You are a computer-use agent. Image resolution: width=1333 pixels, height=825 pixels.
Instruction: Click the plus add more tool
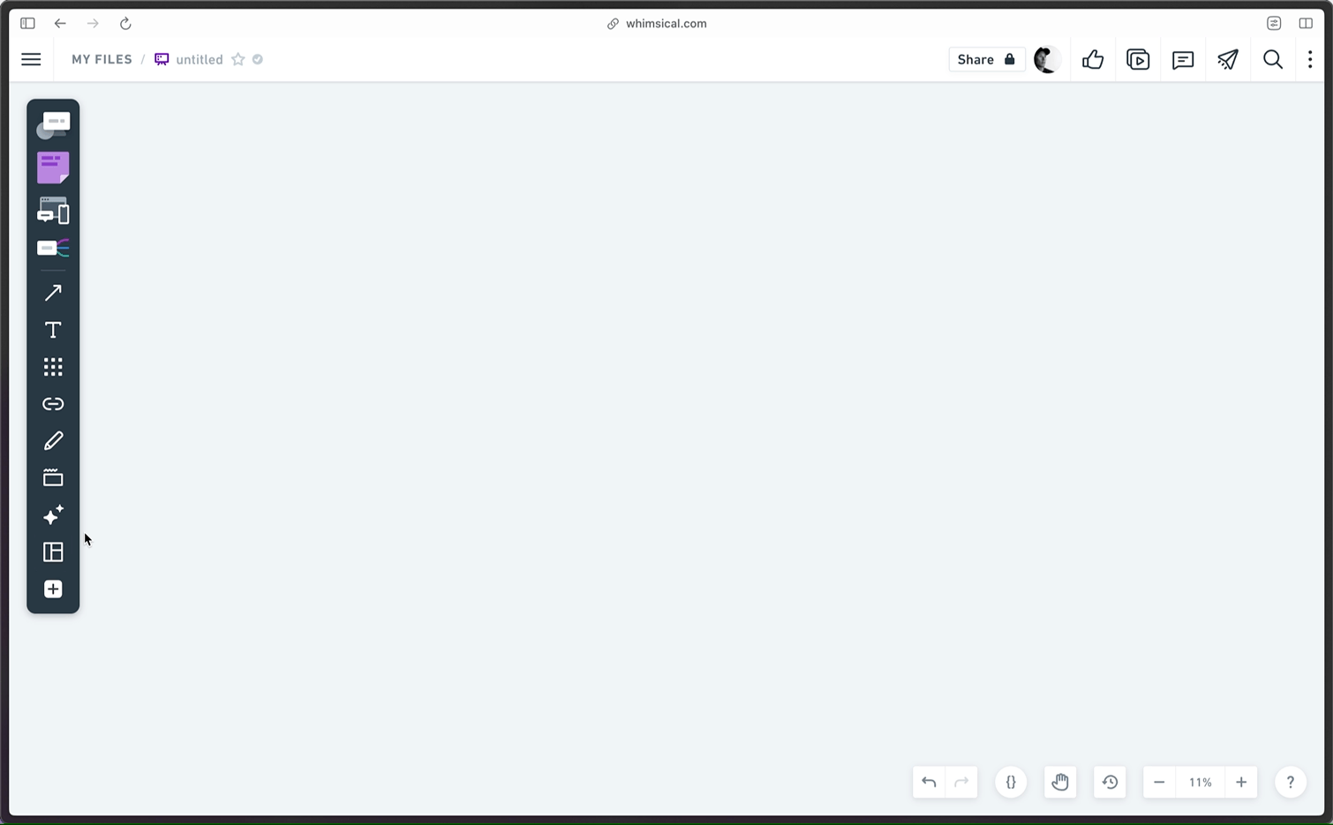pyautogui.click(x=53, y=589)
